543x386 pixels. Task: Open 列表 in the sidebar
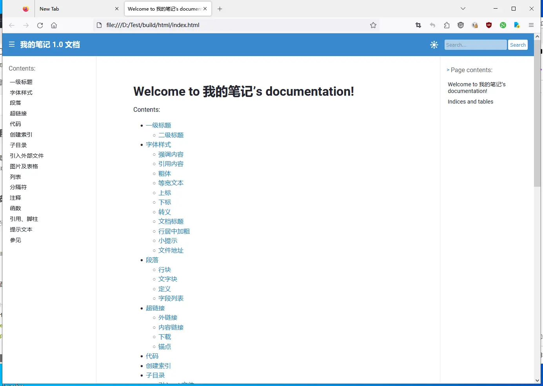(x=16, y=177)
